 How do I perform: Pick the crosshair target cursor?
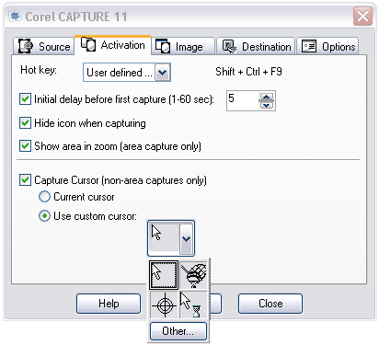coord(164,305)
